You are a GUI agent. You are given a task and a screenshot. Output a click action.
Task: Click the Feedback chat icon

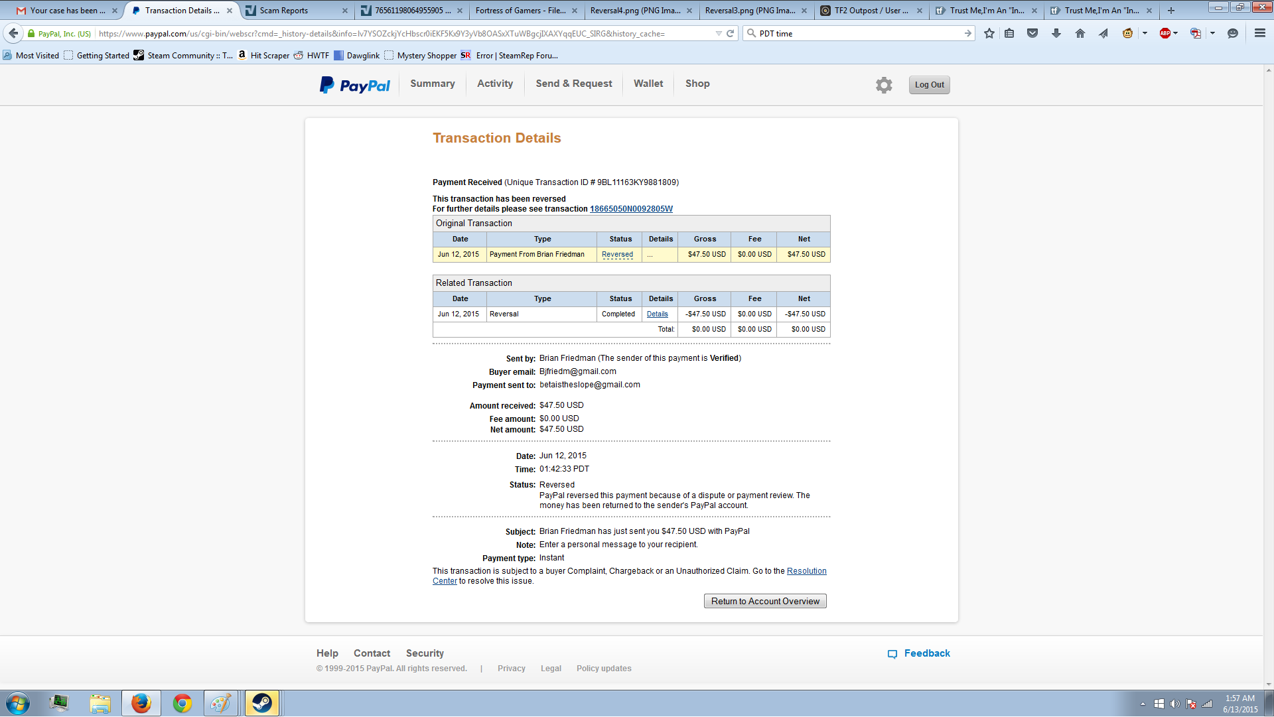click(x=892, y=654)
